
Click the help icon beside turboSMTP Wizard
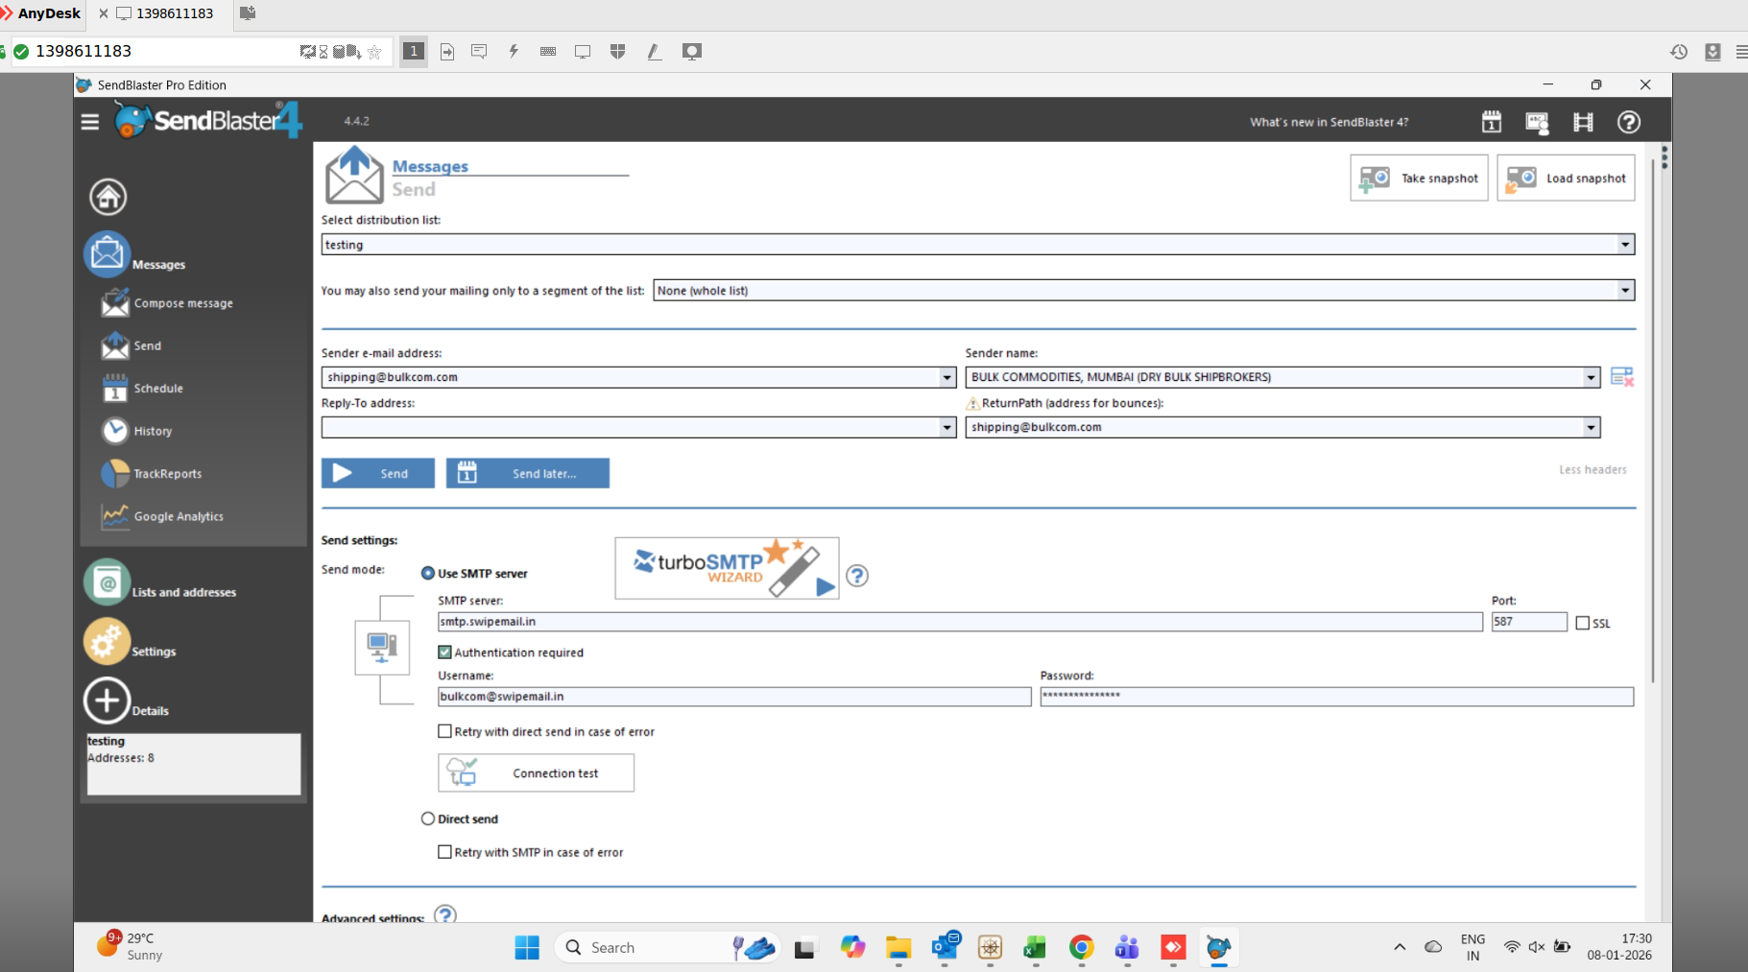[857, 576]
